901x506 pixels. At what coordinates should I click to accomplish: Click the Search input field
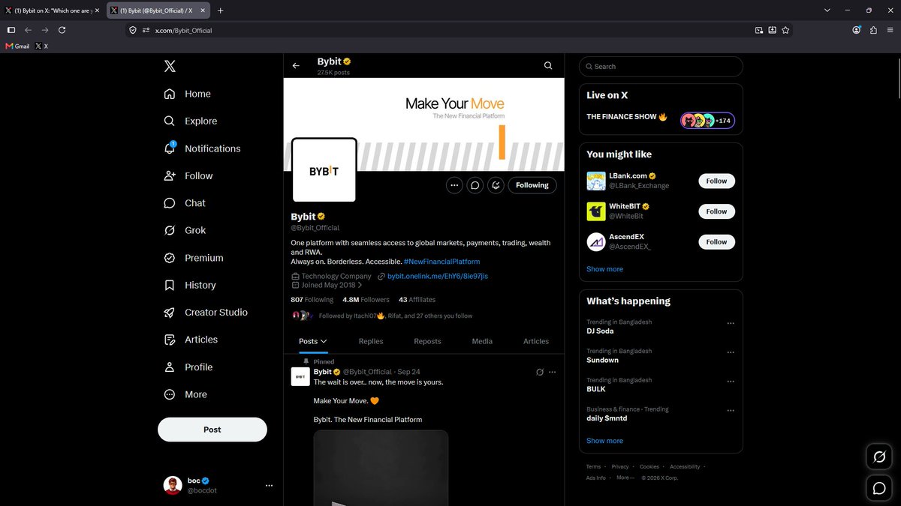tap(661, 67)
